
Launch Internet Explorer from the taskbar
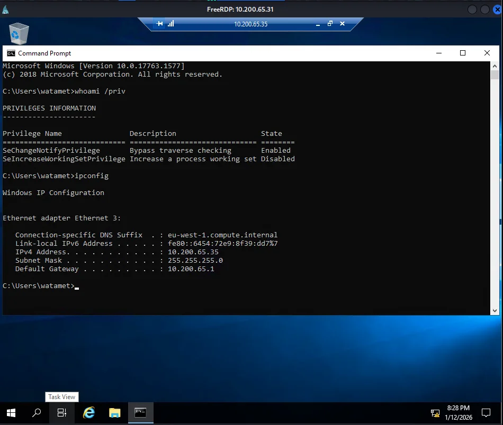(89, 413)
